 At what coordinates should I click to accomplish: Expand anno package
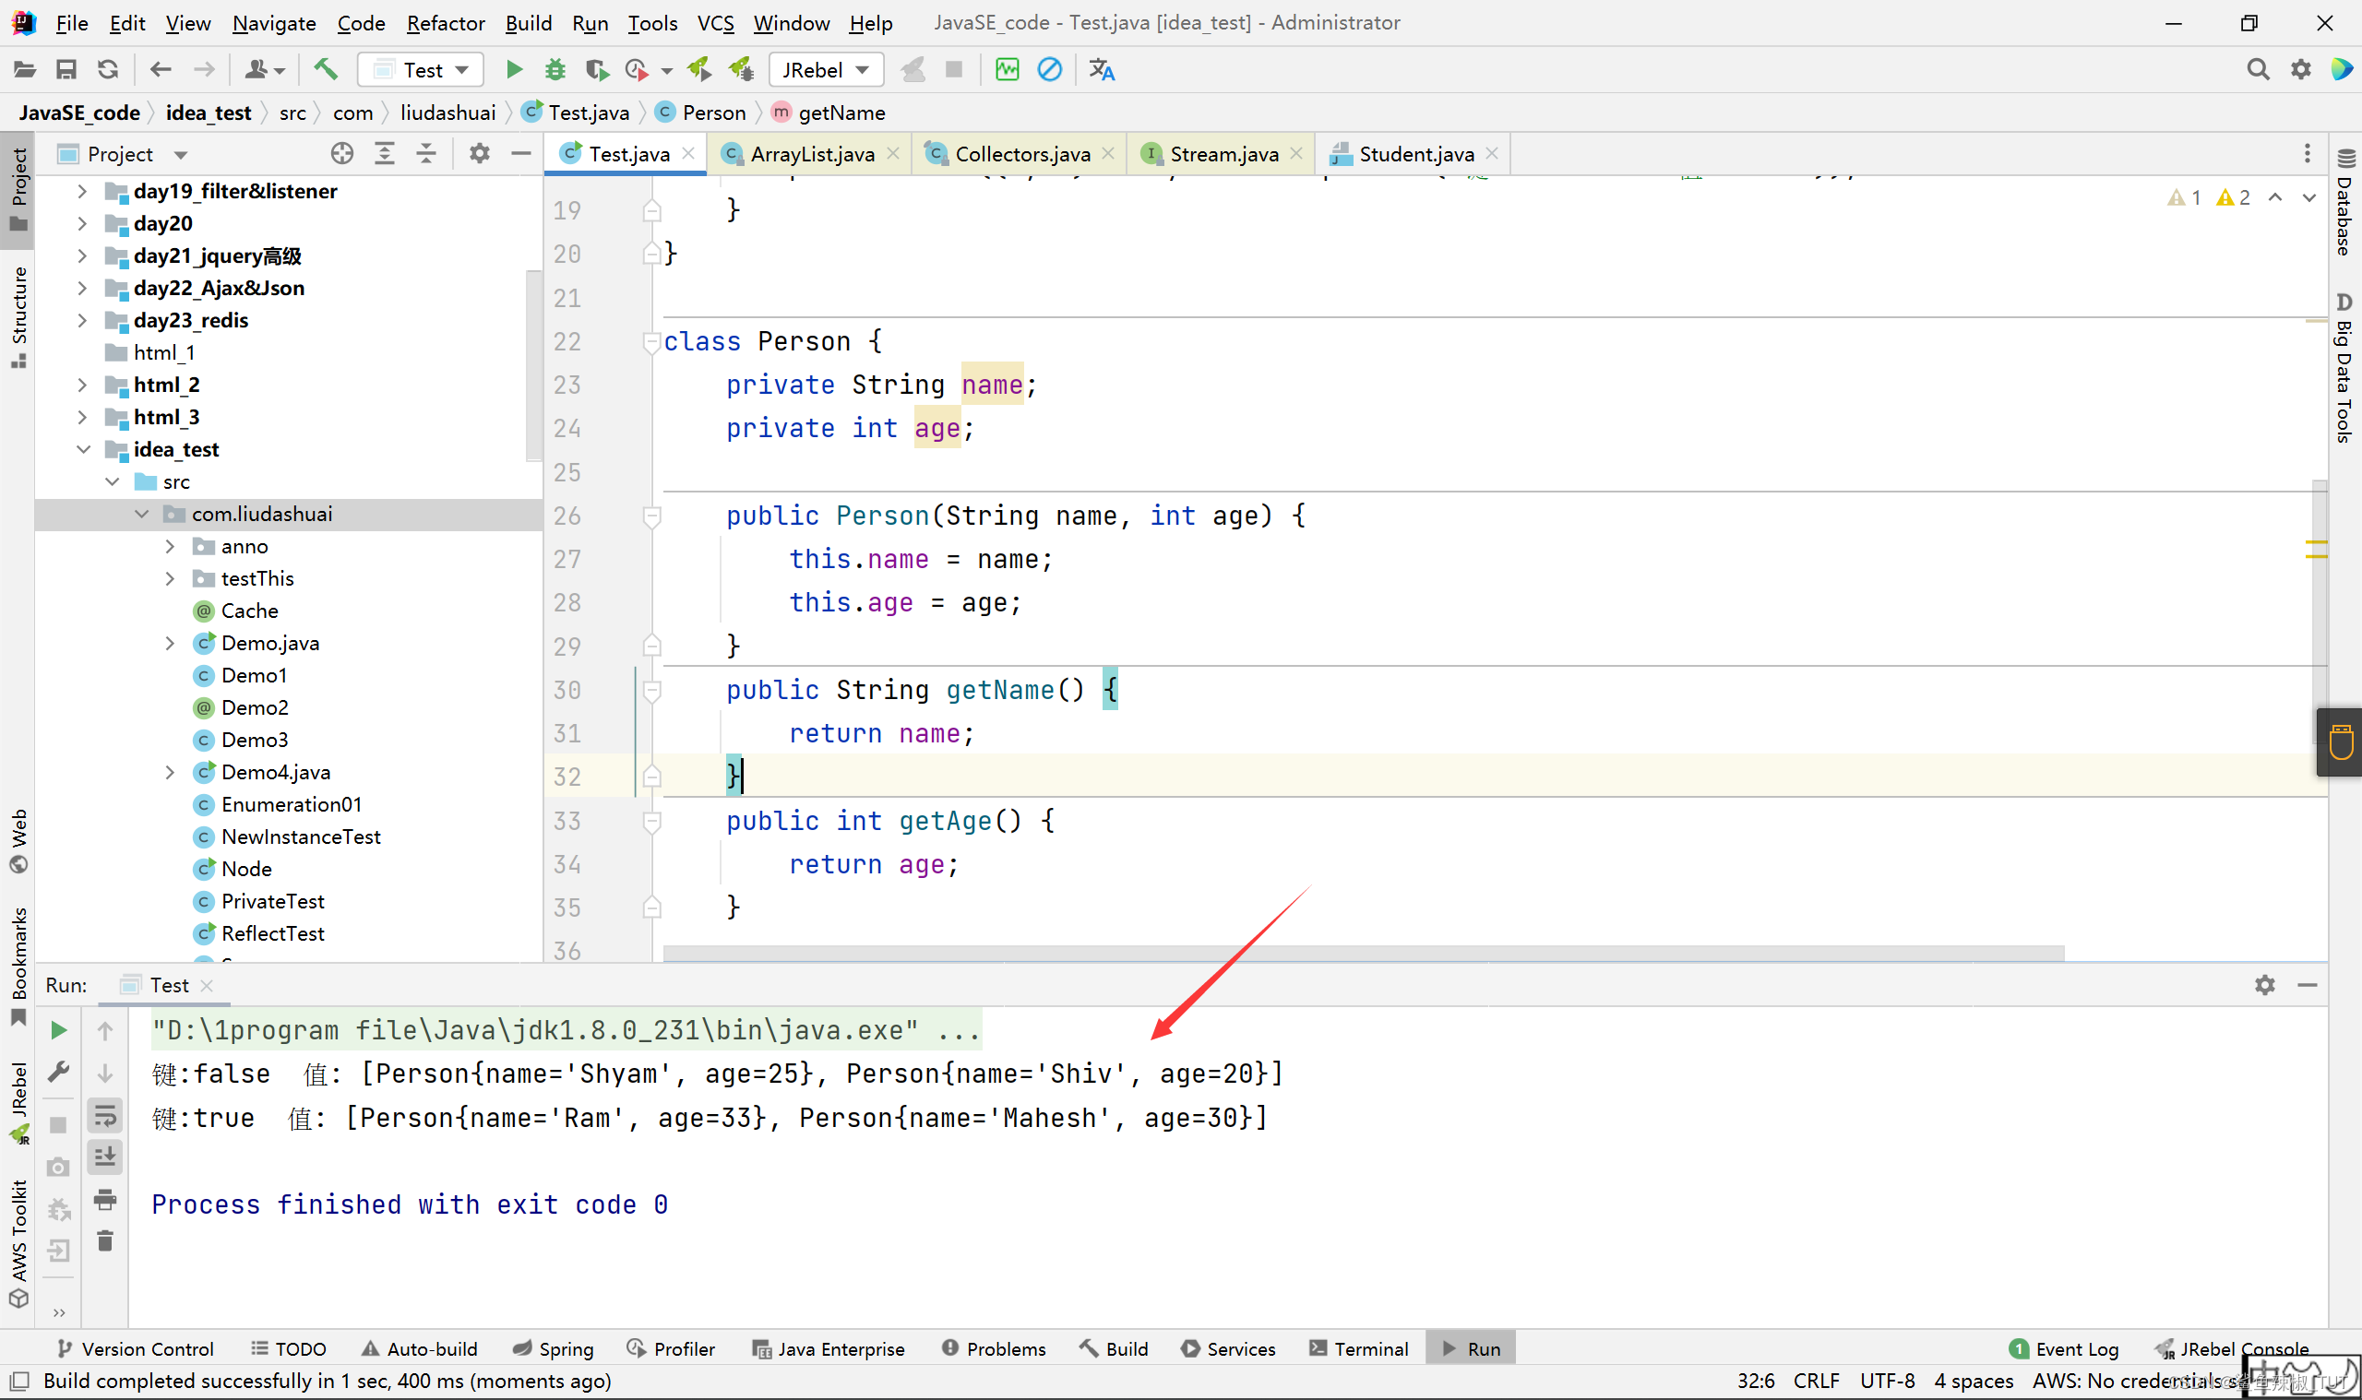coord(170,546)
